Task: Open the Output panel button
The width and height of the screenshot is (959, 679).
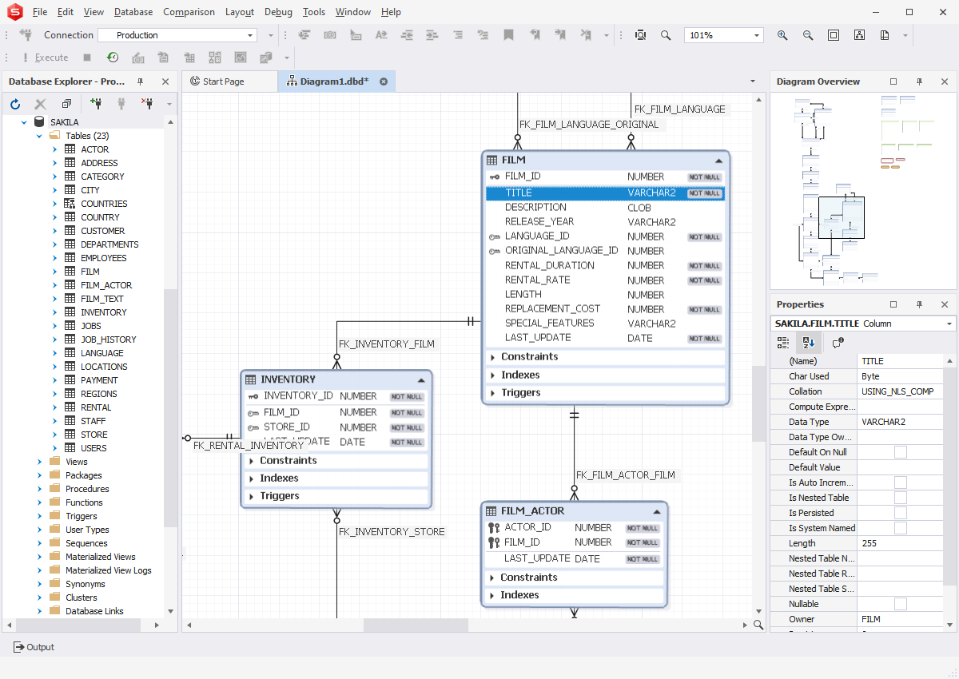Action: (34, 647)
